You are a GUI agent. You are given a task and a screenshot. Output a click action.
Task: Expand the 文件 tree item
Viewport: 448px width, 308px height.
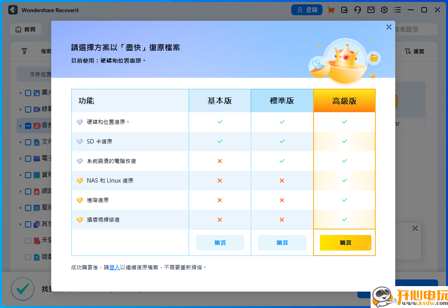pos(20,142)
